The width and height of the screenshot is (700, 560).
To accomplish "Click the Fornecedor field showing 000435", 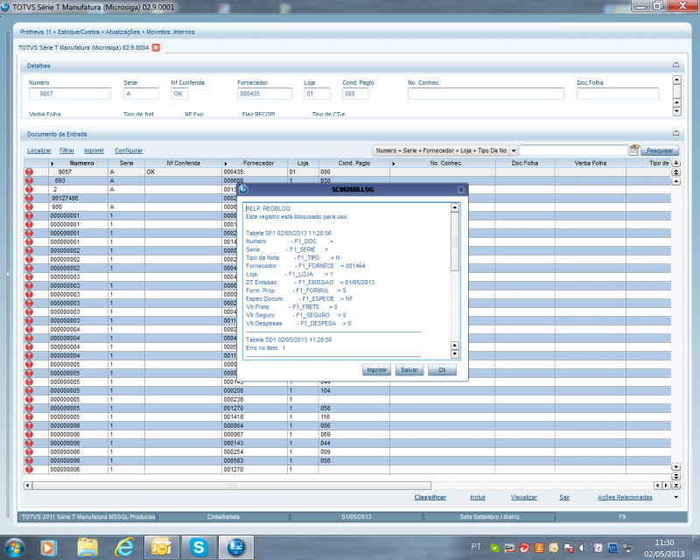I will tap(264, 94).
